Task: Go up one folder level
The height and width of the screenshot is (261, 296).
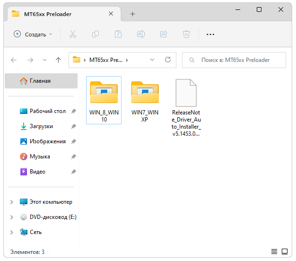Action: 58,60
